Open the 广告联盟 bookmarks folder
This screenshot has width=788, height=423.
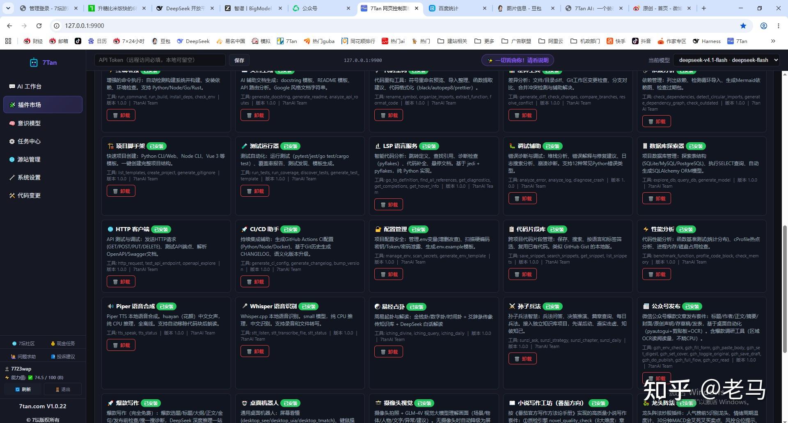pos(516,41)
